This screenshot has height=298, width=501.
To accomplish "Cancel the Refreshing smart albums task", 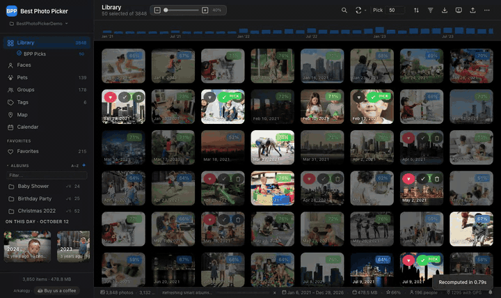I will (274, 292).
